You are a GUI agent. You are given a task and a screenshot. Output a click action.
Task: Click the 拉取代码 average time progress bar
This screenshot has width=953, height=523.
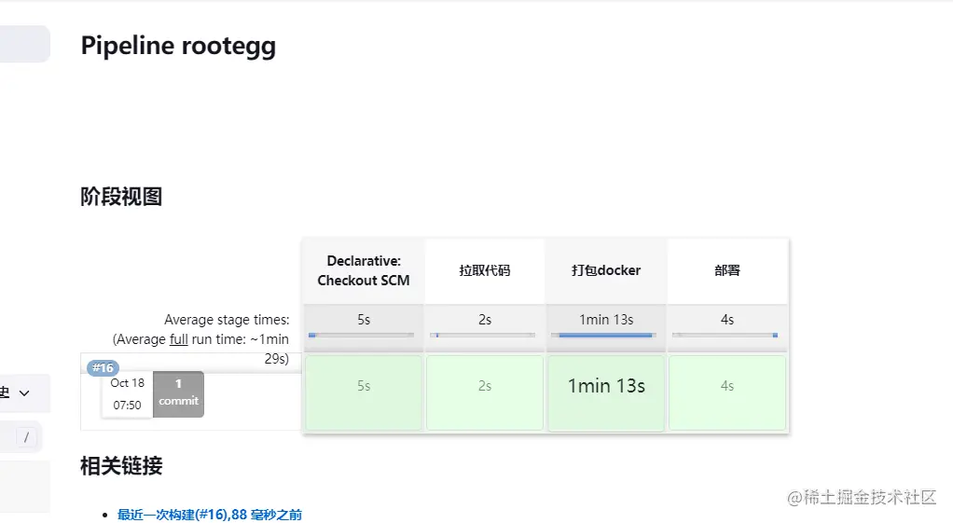(x=483, y=335)
